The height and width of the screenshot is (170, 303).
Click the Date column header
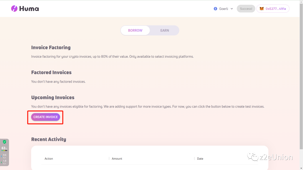point(200,159)
